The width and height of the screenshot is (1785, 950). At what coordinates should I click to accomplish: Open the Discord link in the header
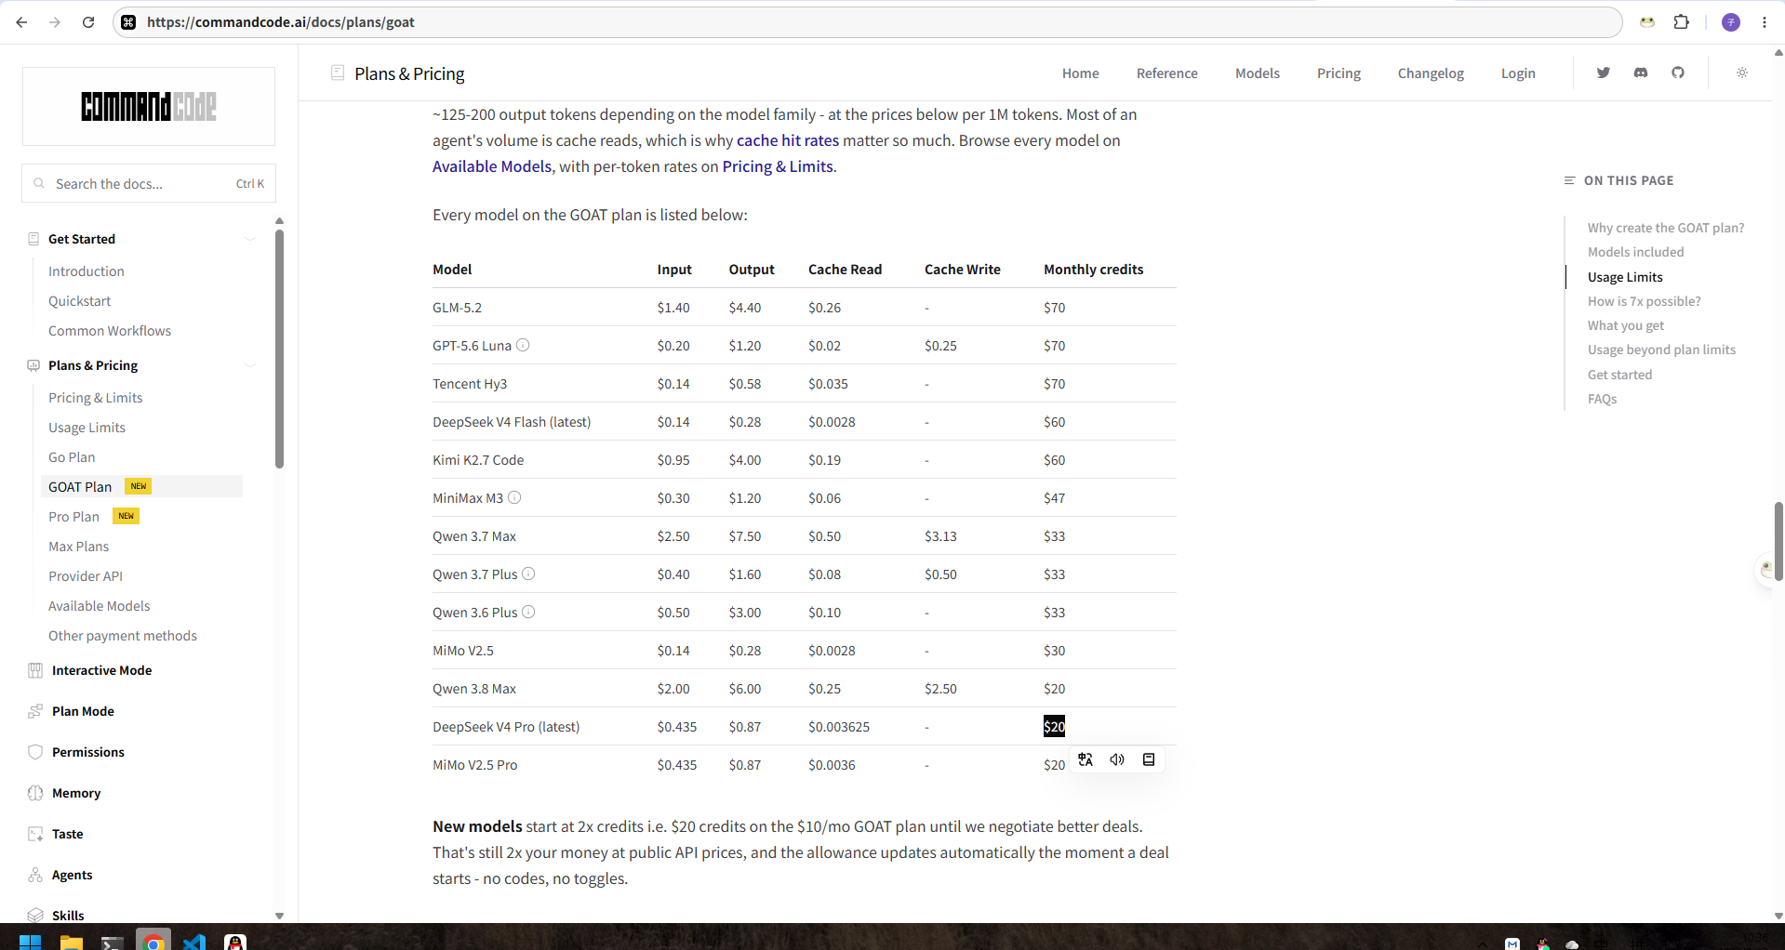pos(1641,73)
